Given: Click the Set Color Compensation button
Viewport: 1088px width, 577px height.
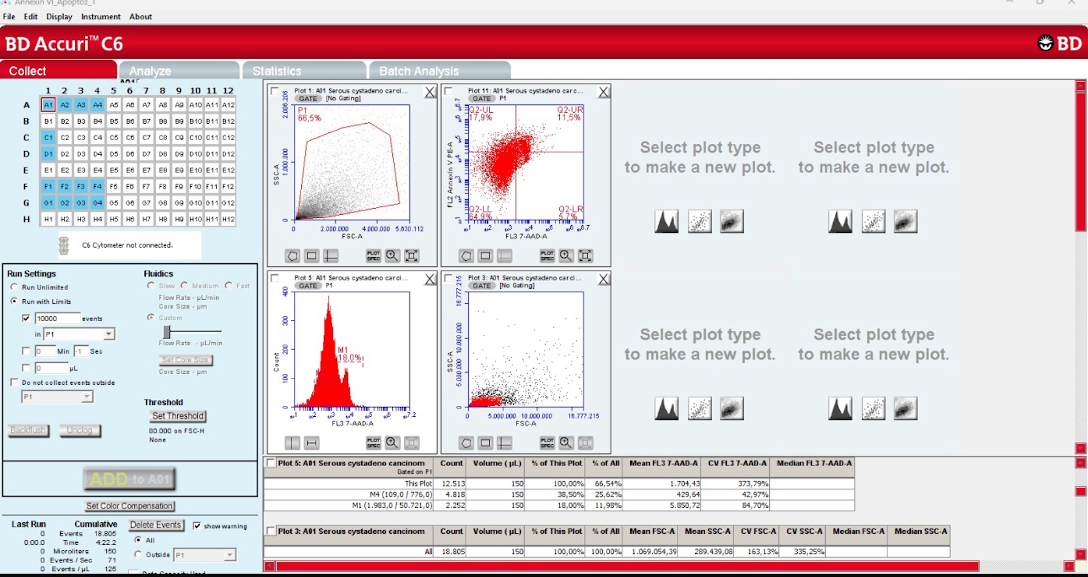Looking at the screenshot, I should 130,505.
